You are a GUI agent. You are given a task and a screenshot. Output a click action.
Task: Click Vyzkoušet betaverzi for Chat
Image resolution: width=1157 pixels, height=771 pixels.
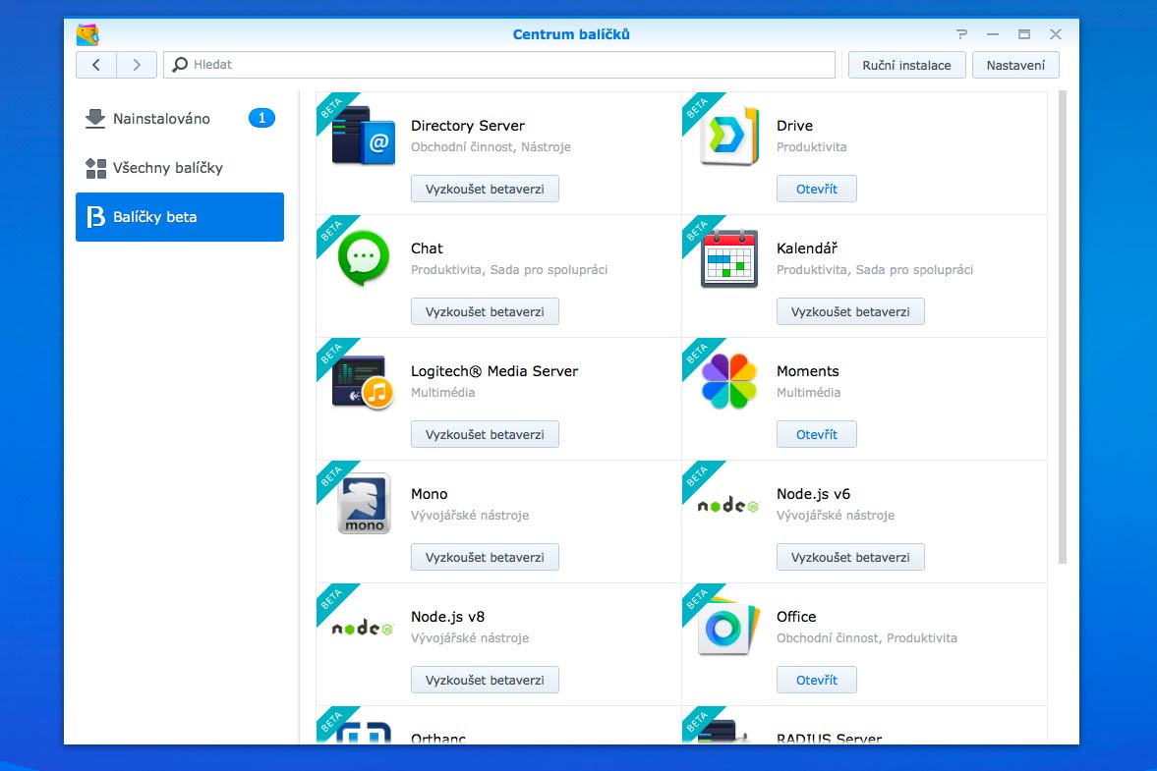[x=485, y=311]
